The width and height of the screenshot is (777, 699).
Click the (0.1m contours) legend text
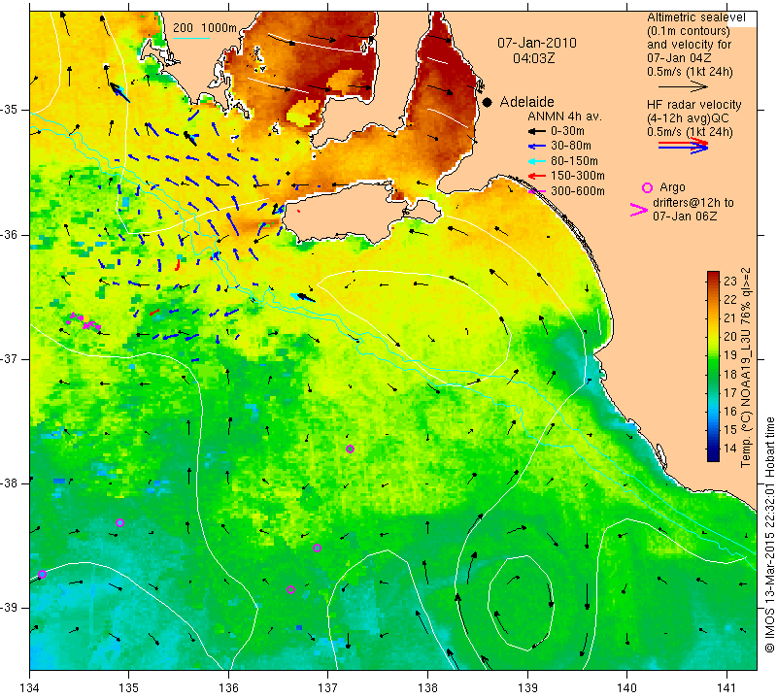coord(688,31)
